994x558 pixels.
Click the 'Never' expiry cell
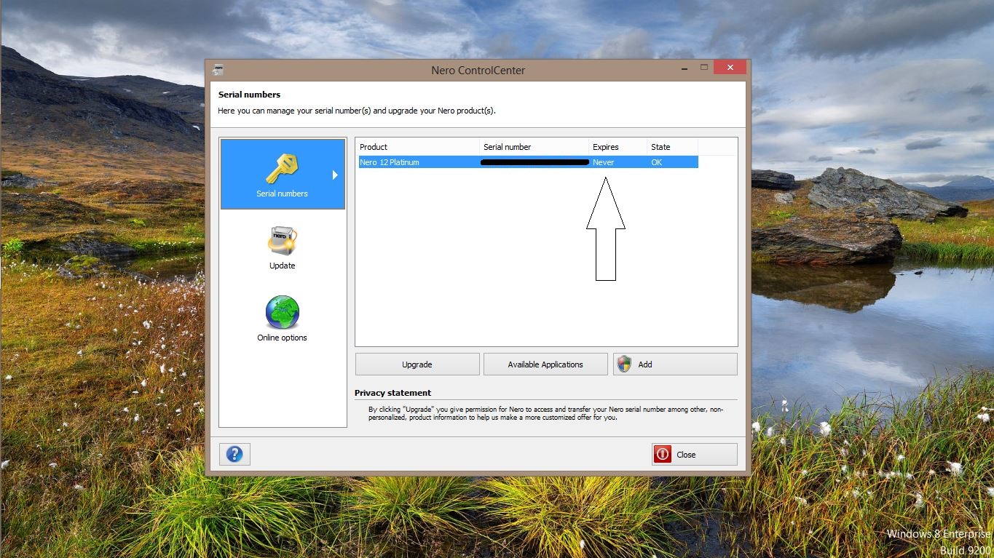point(604,162)
